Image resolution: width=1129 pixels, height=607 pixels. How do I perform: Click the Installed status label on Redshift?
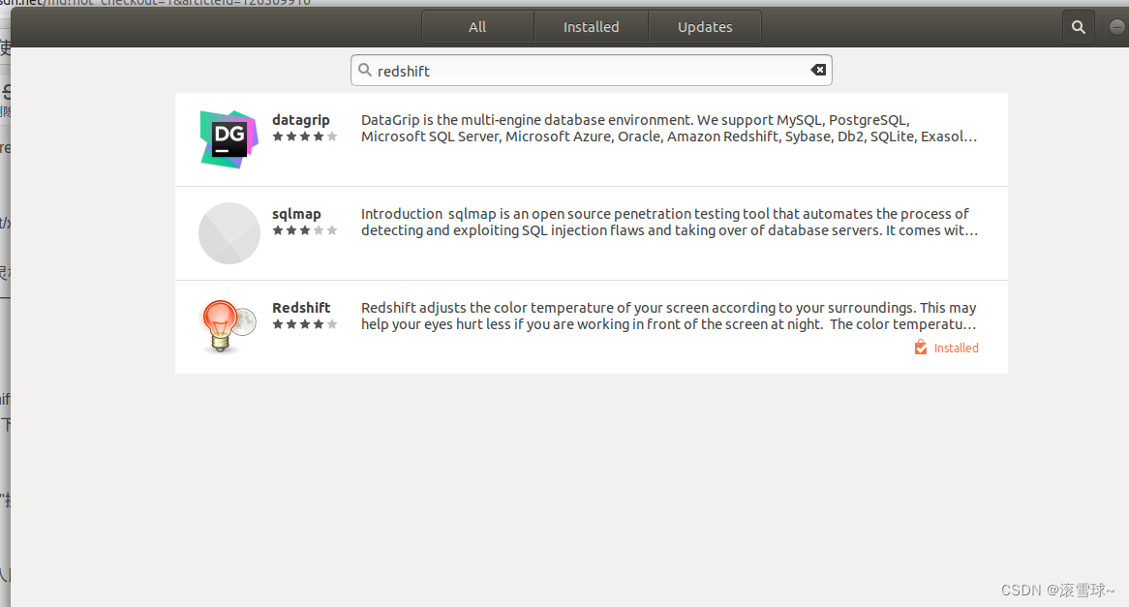point(957,348)
